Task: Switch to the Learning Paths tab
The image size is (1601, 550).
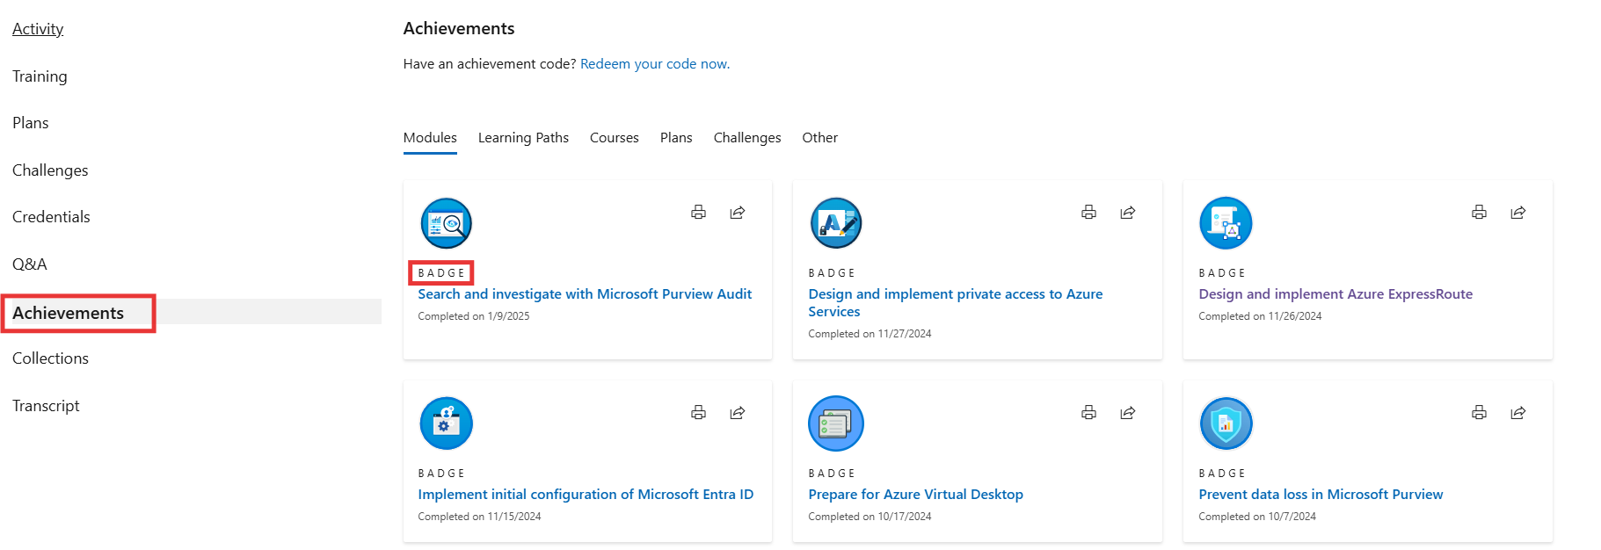Action: (x=523, y=138)
